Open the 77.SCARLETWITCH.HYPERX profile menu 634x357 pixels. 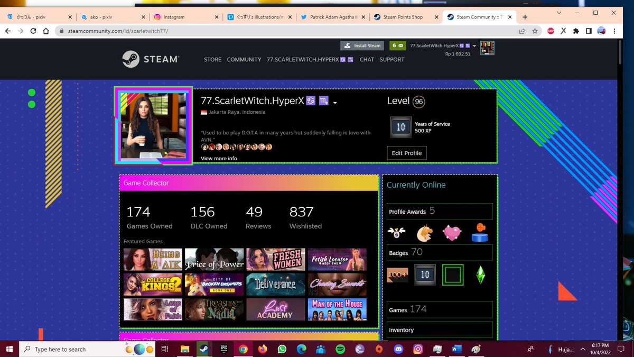coord(310,60)
